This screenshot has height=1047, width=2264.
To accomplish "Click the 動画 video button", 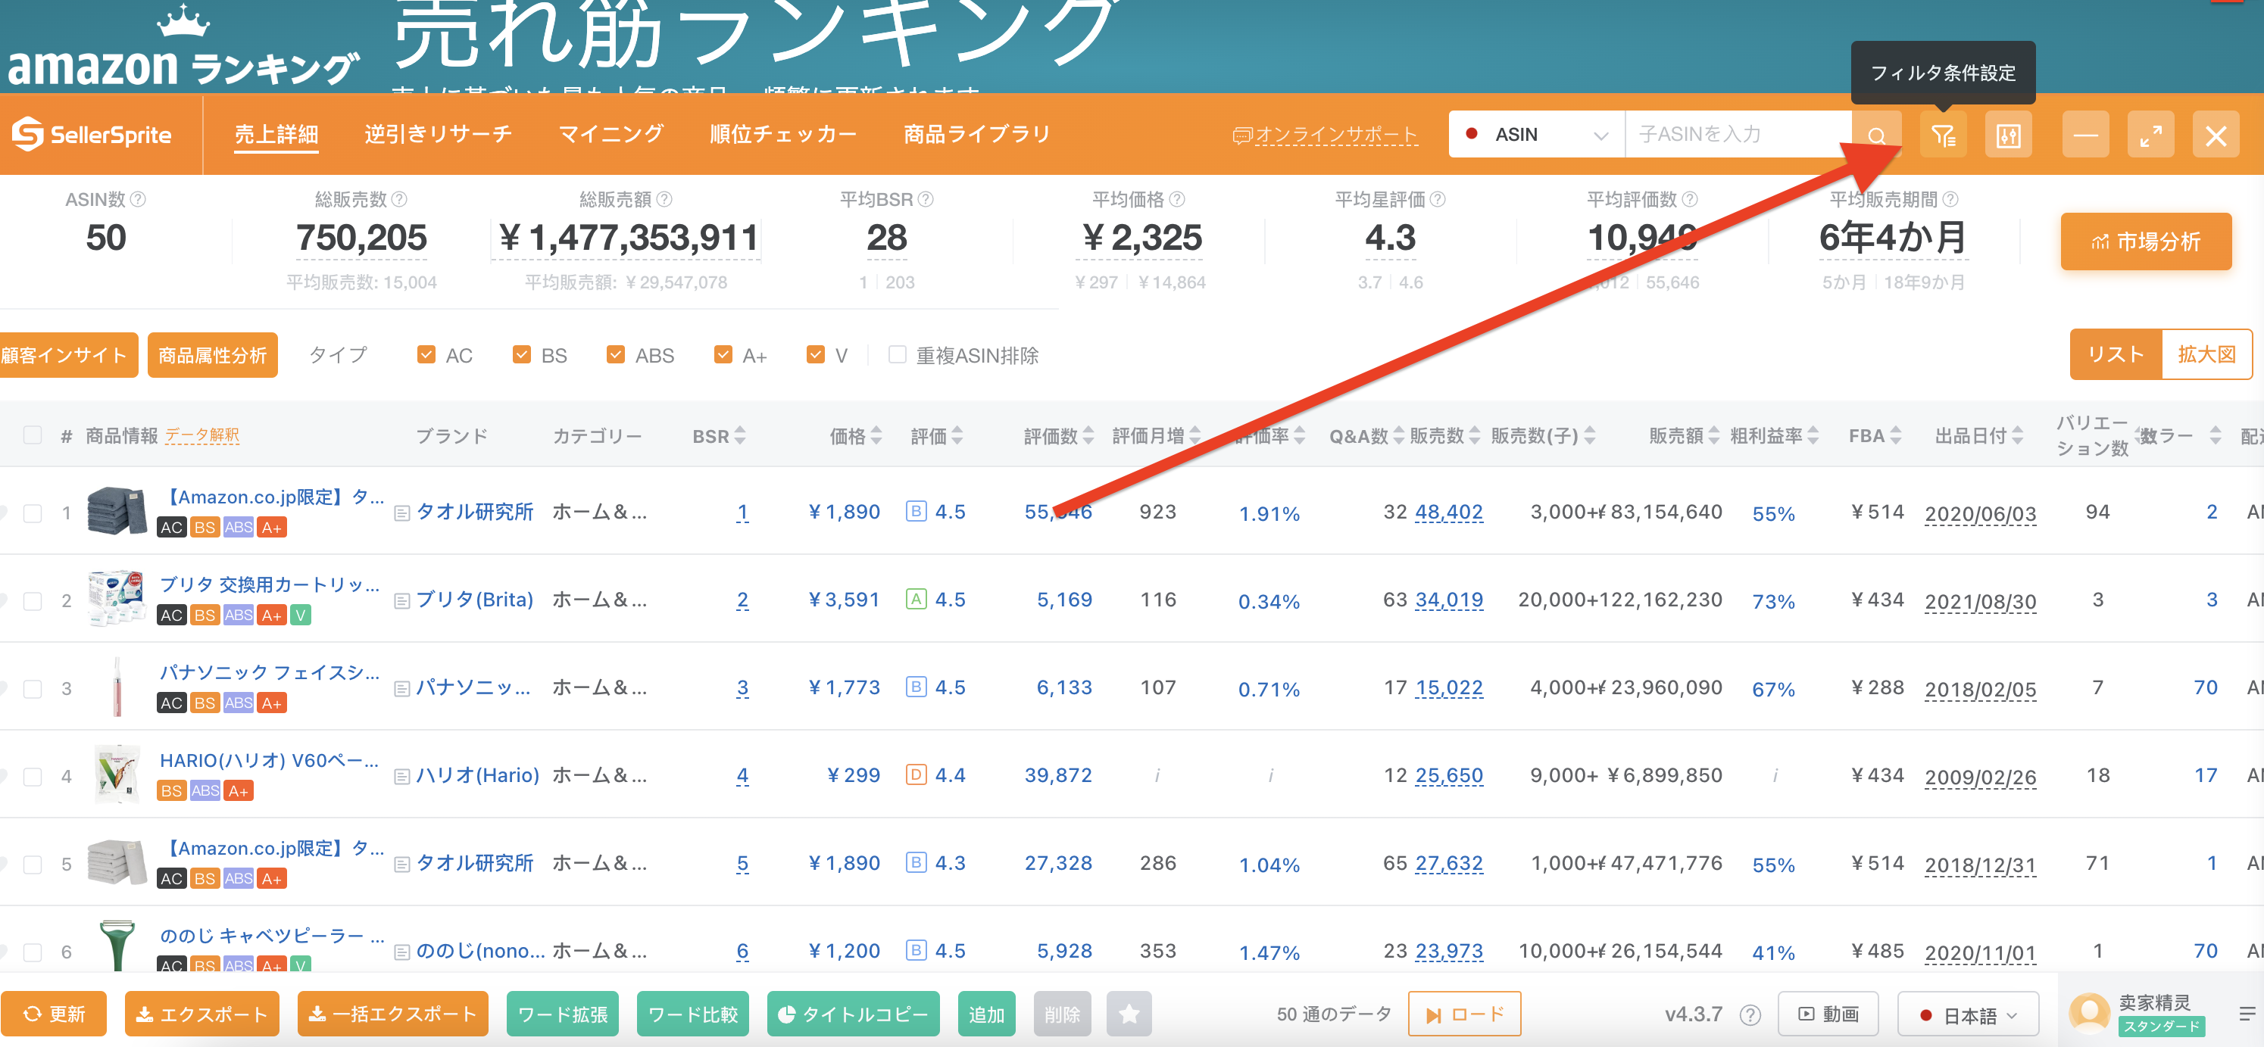I will tap(1827, 1014).
